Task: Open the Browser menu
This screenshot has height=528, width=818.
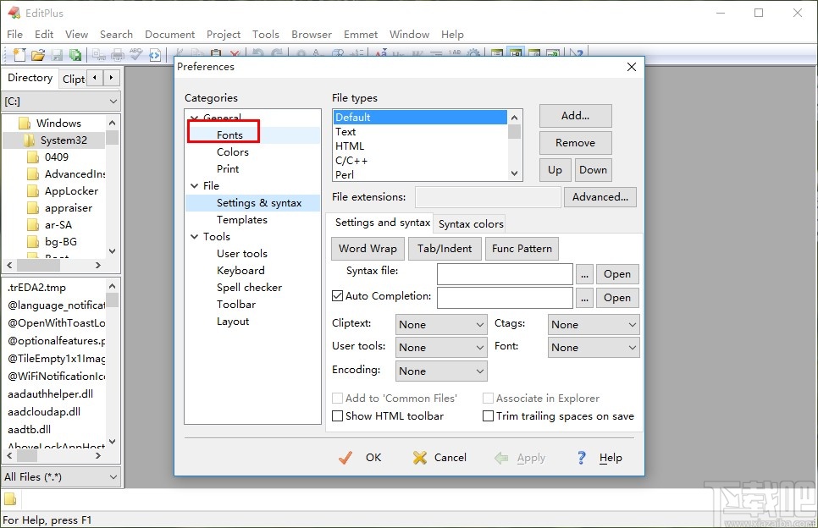Action: 312,35
